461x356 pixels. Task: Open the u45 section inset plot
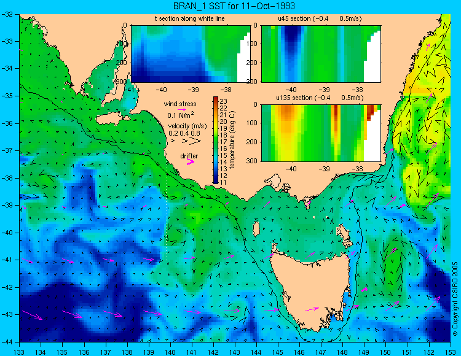coord(321,54)
